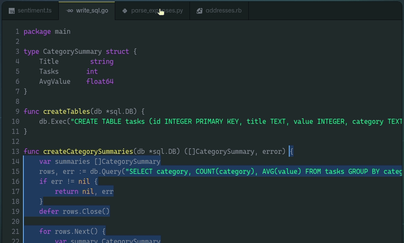Click the return keyword on line 17
404x243 pixels.
tap(66, 191)
